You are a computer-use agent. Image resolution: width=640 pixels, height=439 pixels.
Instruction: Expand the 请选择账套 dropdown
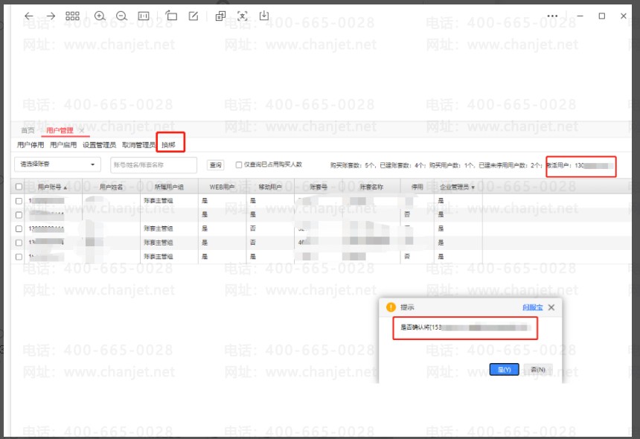pyautogui.click(x=57, y=164)
